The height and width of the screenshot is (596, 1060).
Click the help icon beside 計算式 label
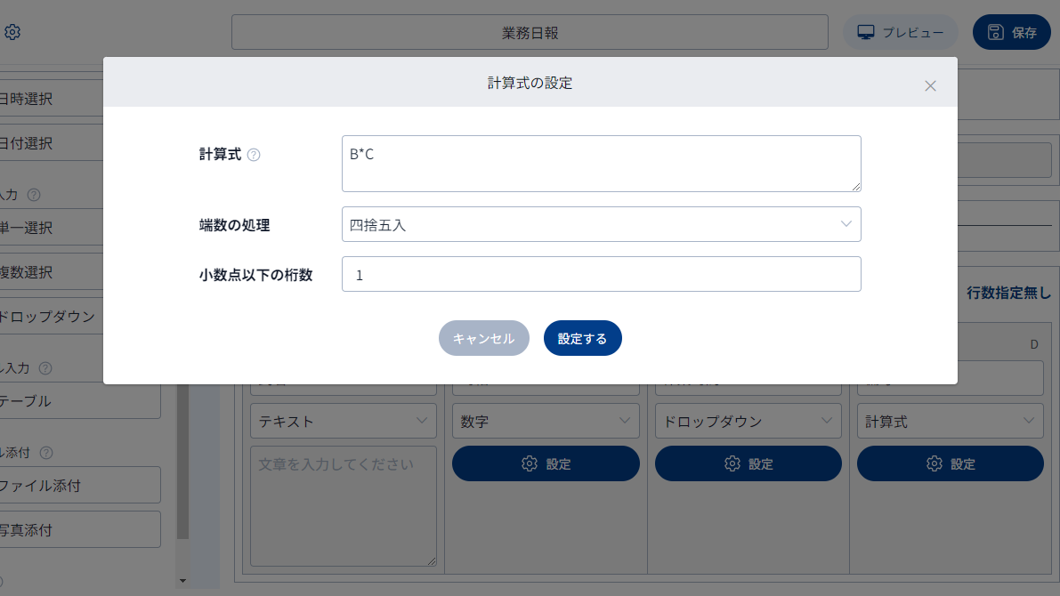(x=254, y=155)
